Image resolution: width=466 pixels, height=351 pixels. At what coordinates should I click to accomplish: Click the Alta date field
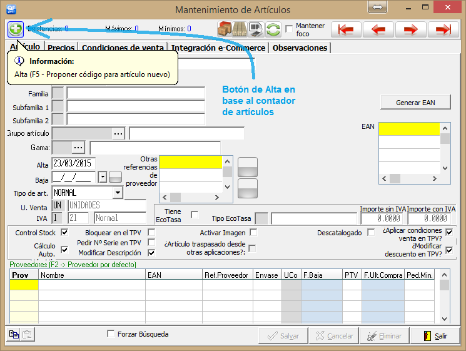coord(73,163)
